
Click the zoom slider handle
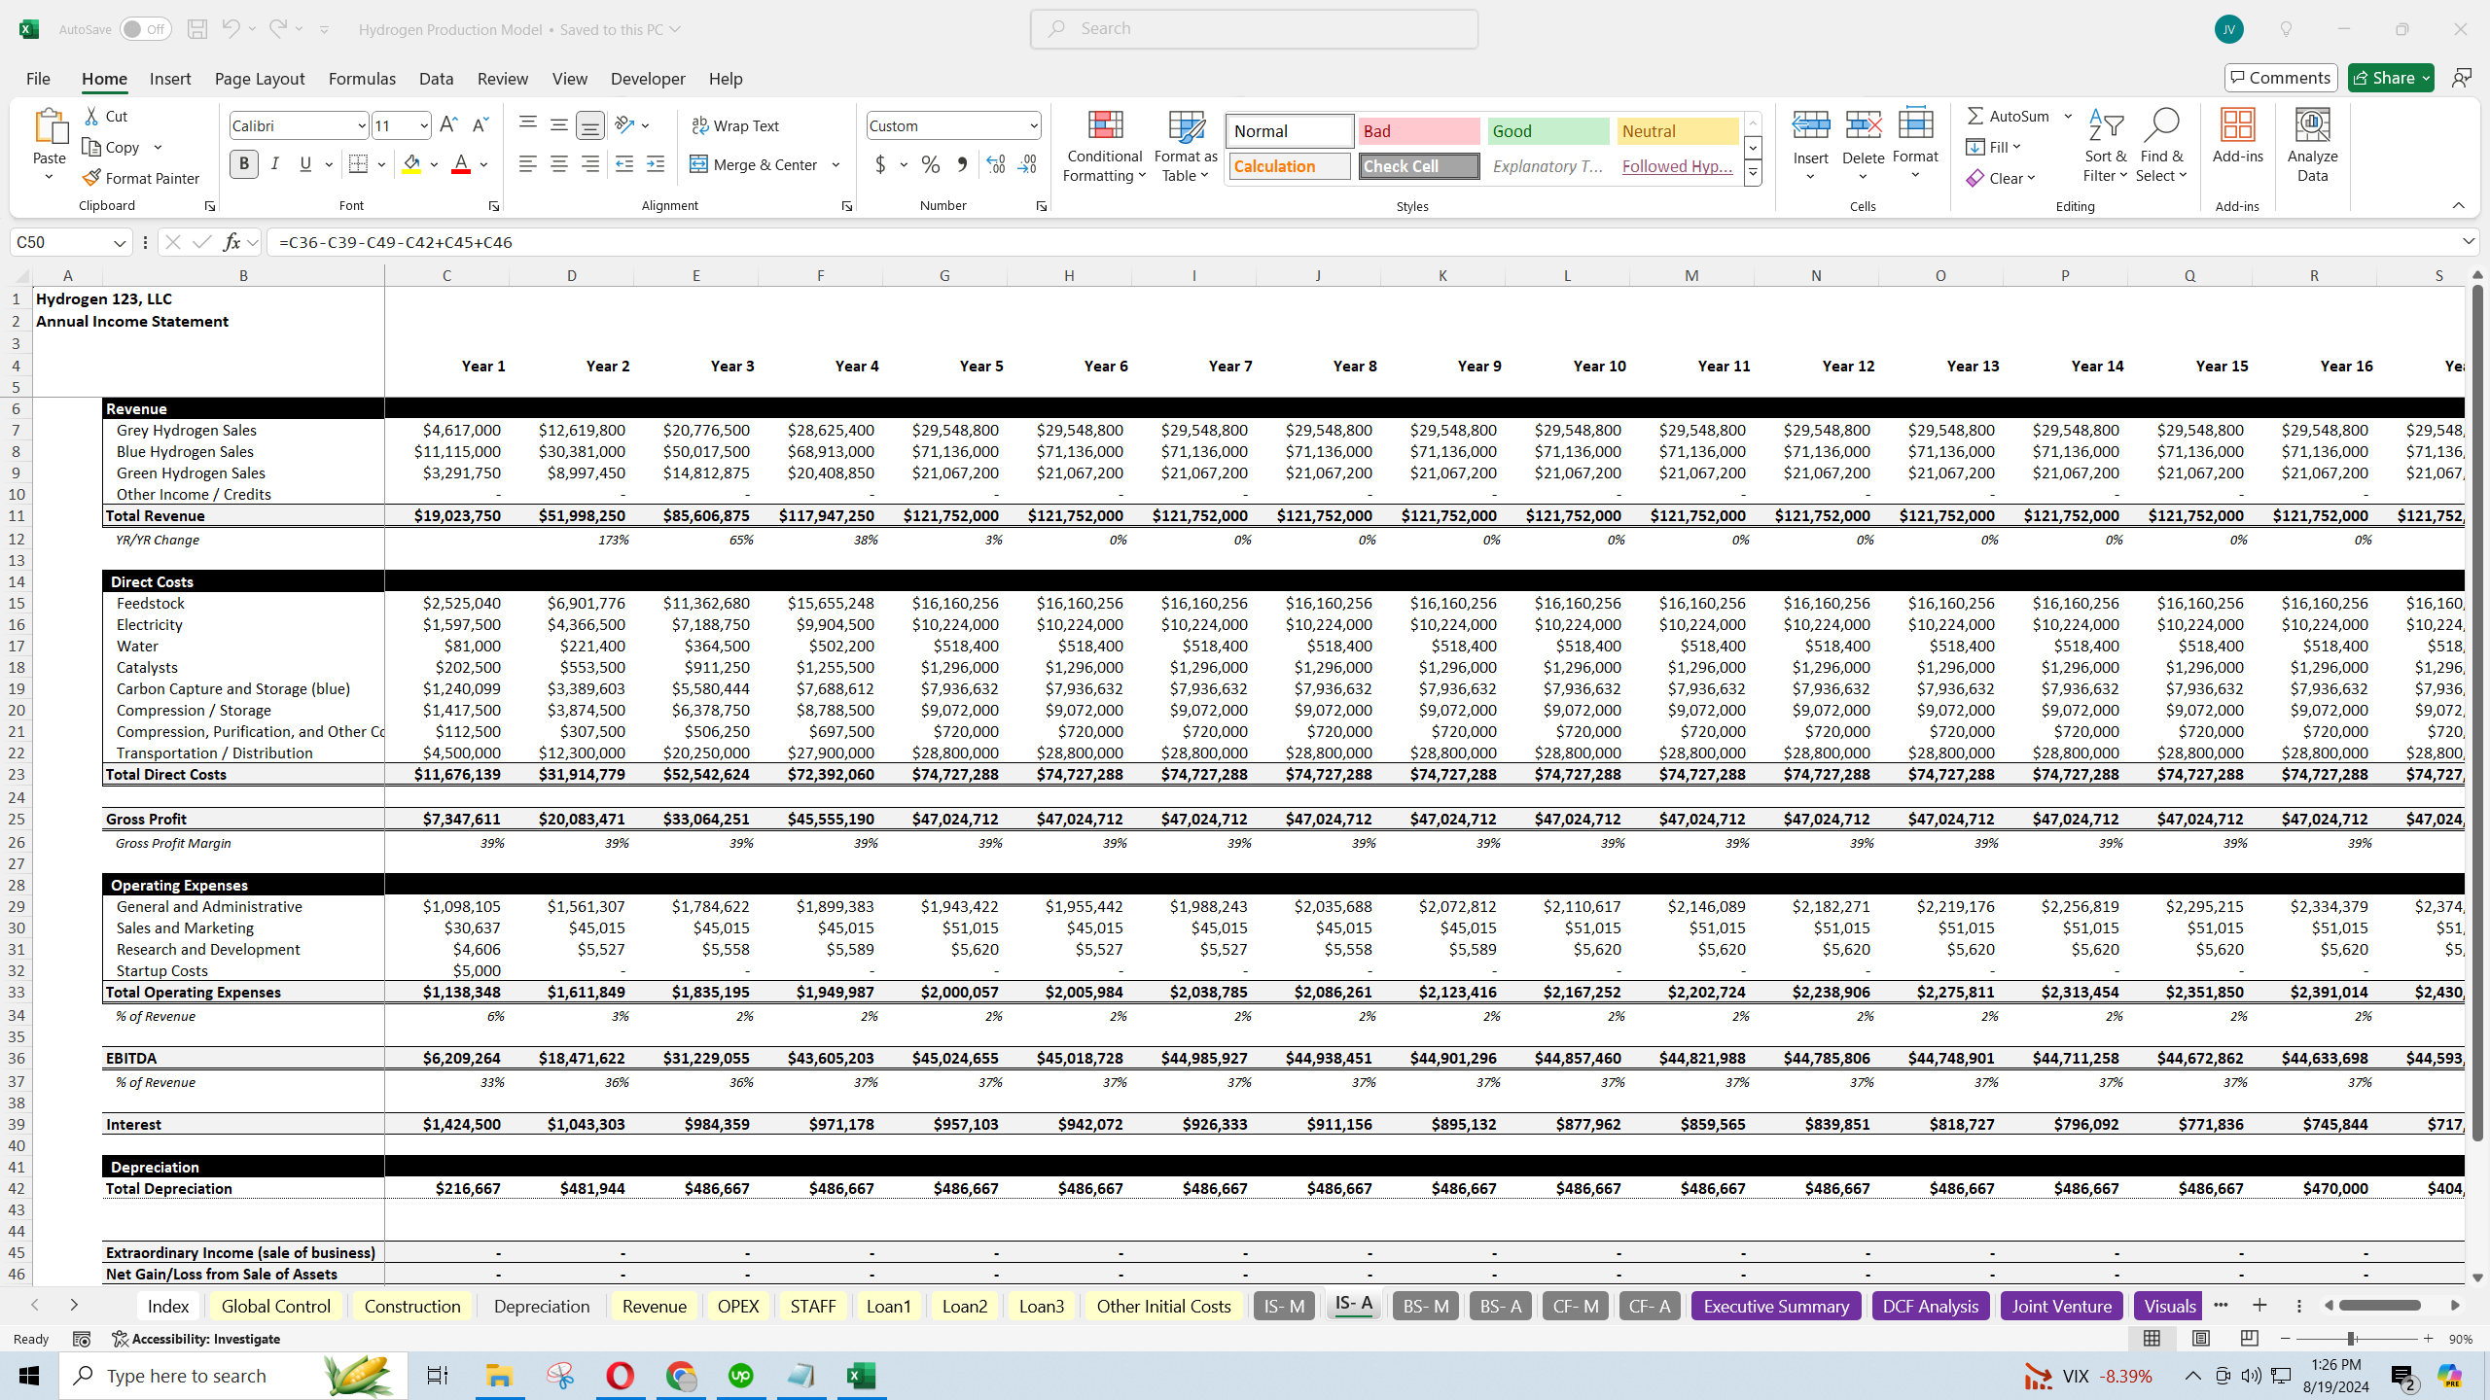[2351, 1339]
